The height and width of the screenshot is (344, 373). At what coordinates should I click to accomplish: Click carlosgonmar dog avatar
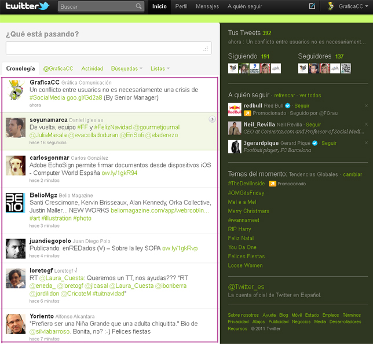(16, 165)
